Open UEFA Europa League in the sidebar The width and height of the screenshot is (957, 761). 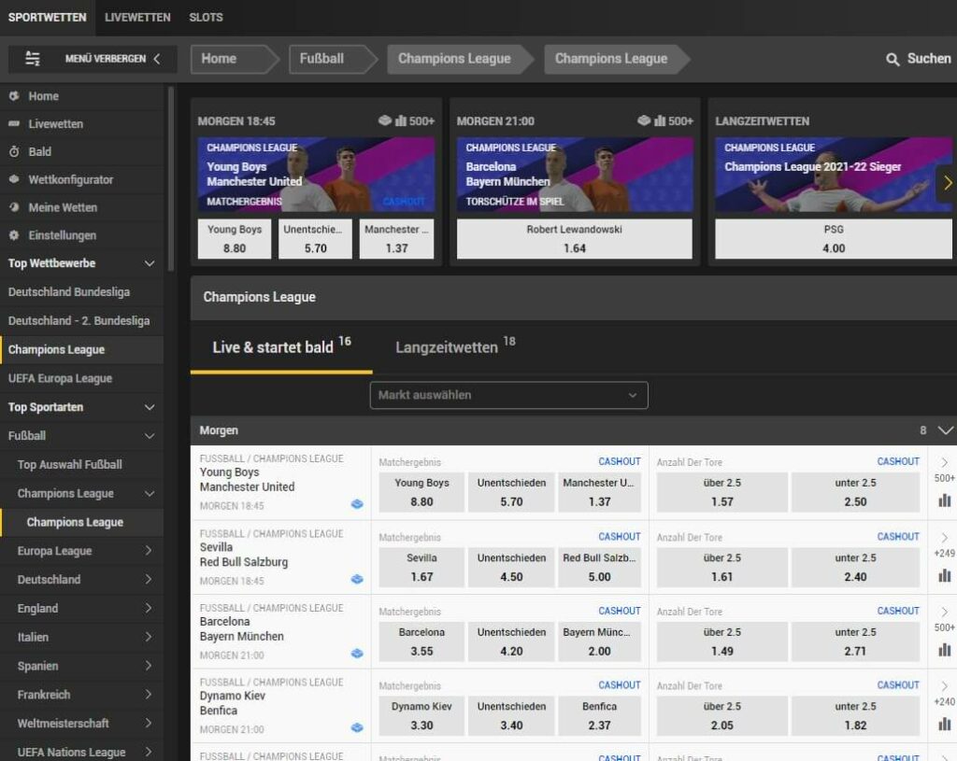point(82,379)
